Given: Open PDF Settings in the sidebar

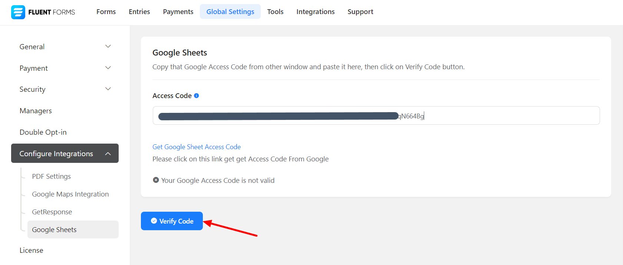Looking at the screenshot, I should coord(51,177).
